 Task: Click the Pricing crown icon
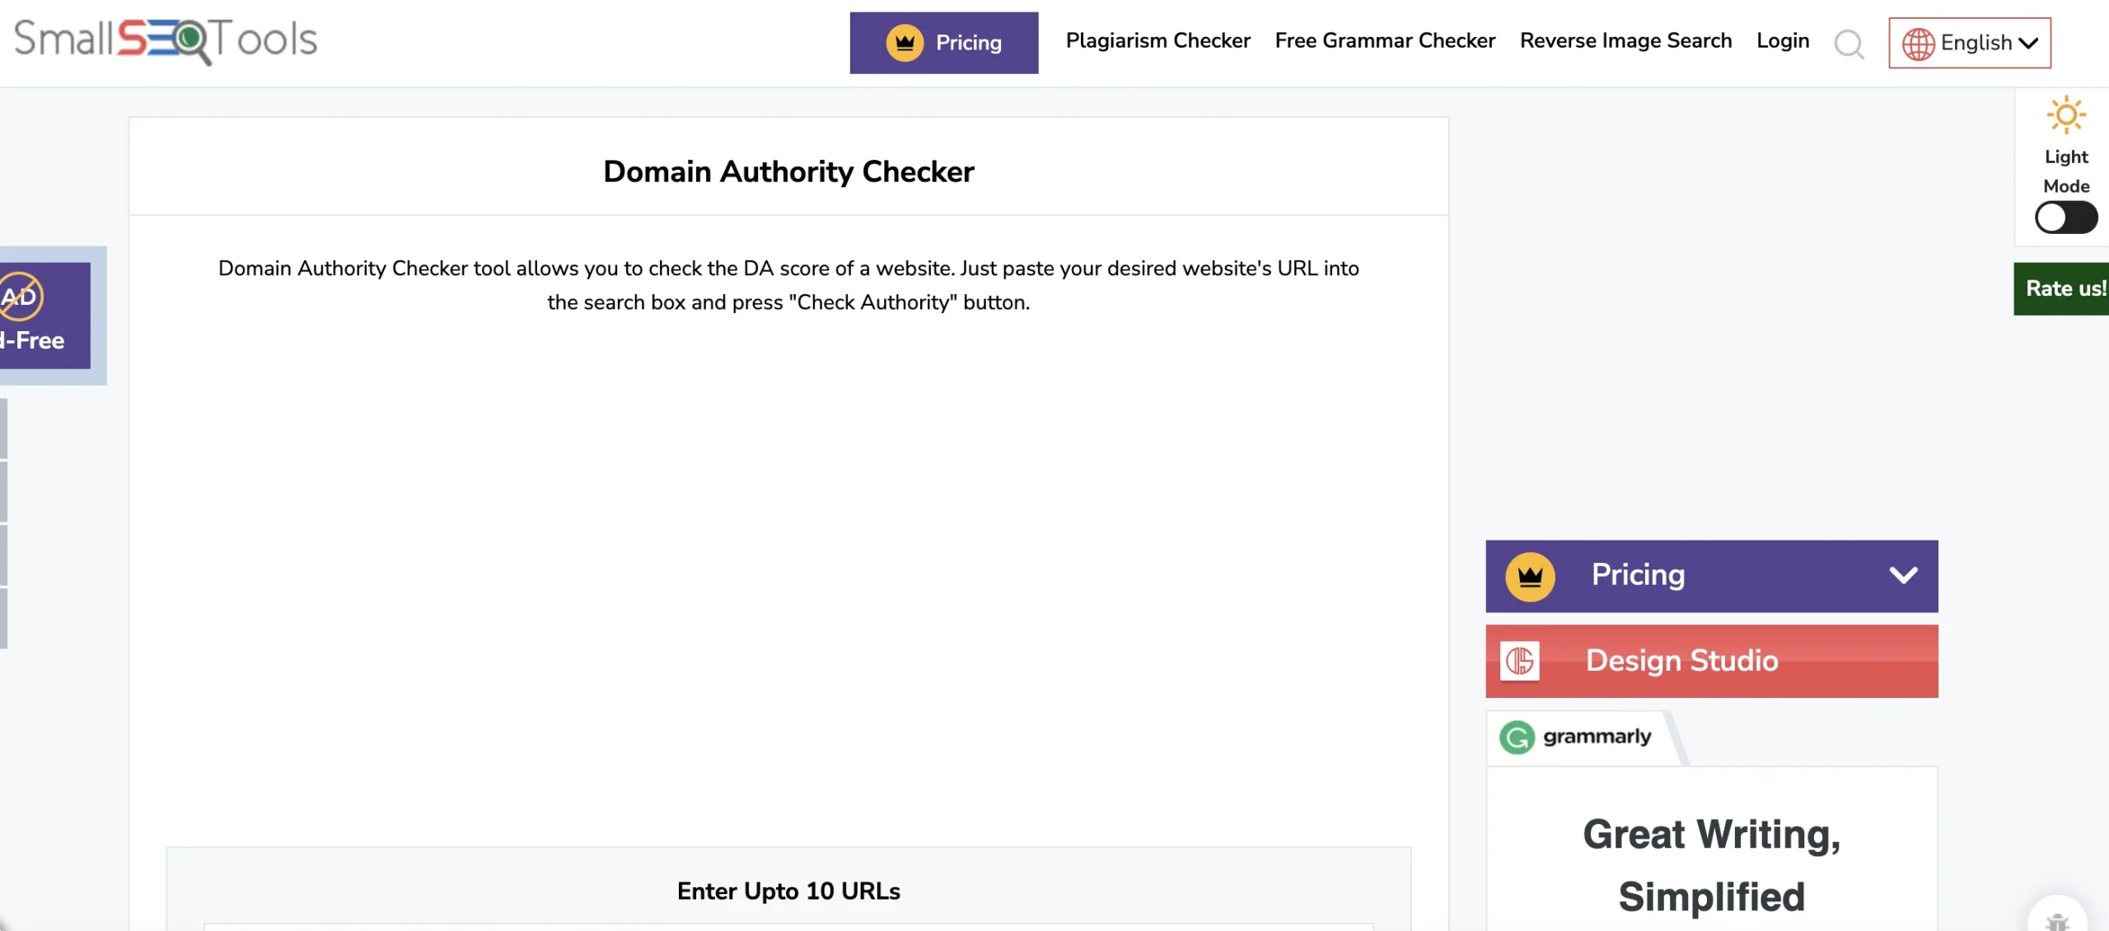[x=904, y=42]
